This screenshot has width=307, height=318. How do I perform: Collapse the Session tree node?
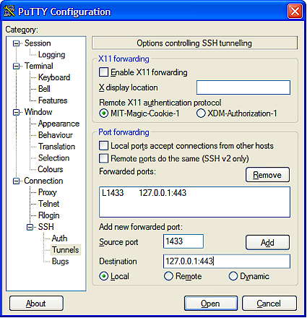point(16,43)
